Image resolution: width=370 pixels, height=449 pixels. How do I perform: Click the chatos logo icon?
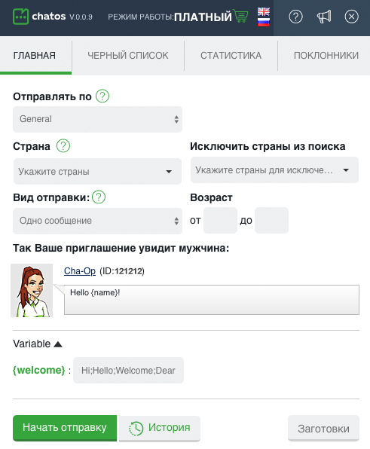[20, 17]
